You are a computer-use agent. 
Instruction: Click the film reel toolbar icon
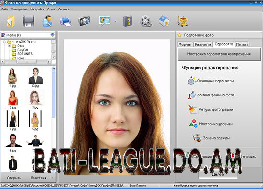(x=146, y=21)
